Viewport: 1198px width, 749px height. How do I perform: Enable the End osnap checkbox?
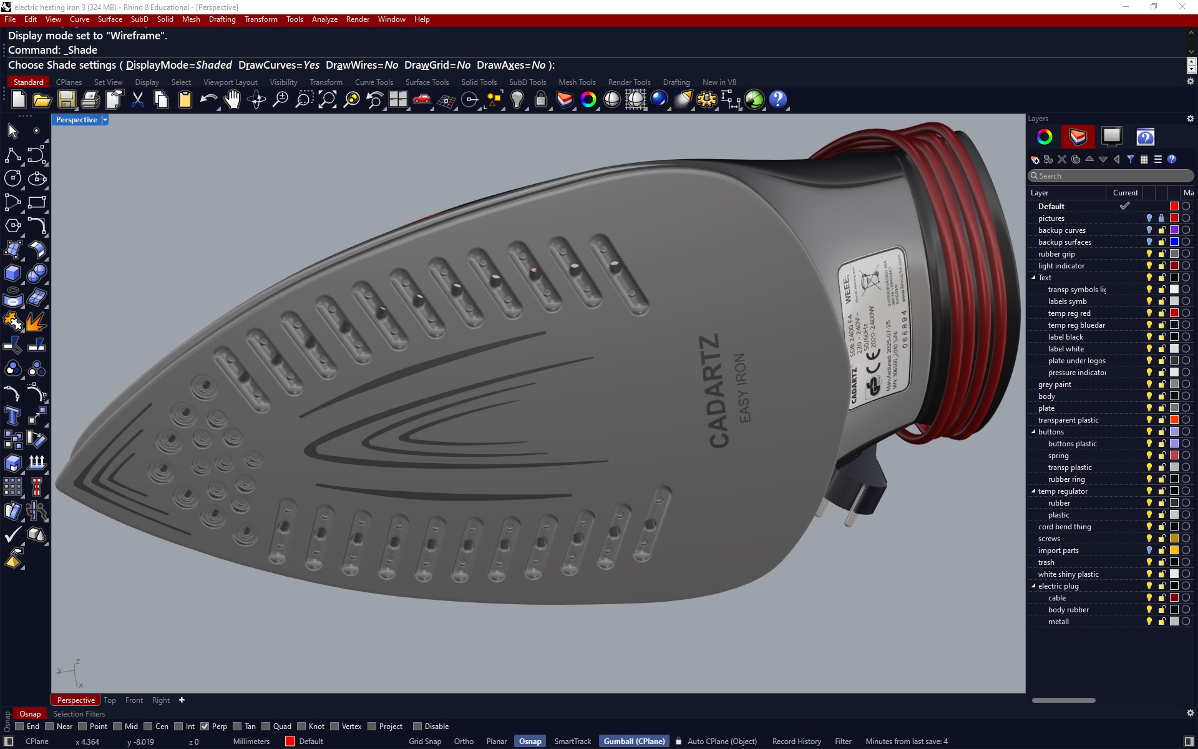point(20,727)
